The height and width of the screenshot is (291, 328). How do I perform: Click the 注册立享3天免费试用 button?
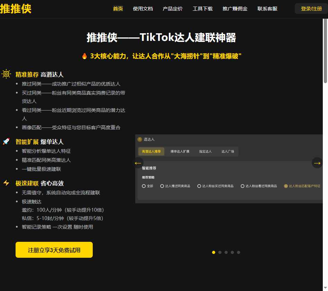pos(54,249)
